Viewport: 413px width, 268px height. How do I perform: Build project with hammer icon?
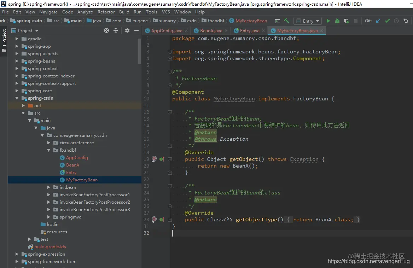click(286, 21)
